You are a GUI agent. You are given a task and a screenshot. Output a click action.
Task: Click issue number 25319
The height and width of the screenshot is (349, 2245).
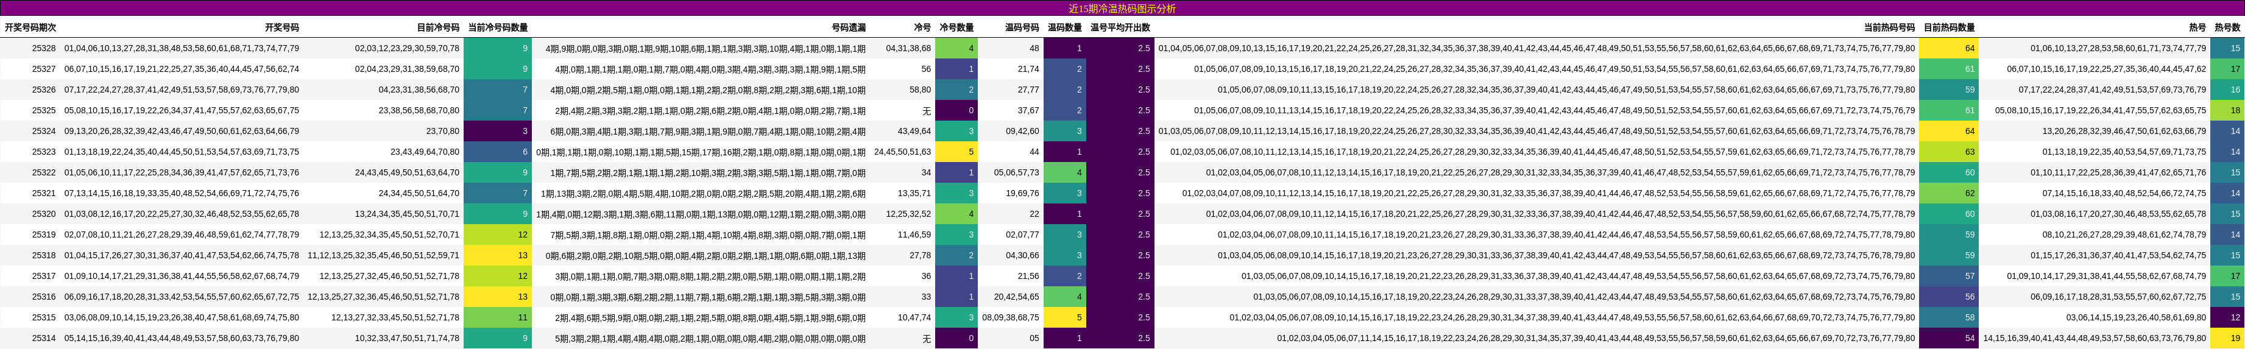coord(44,235)
